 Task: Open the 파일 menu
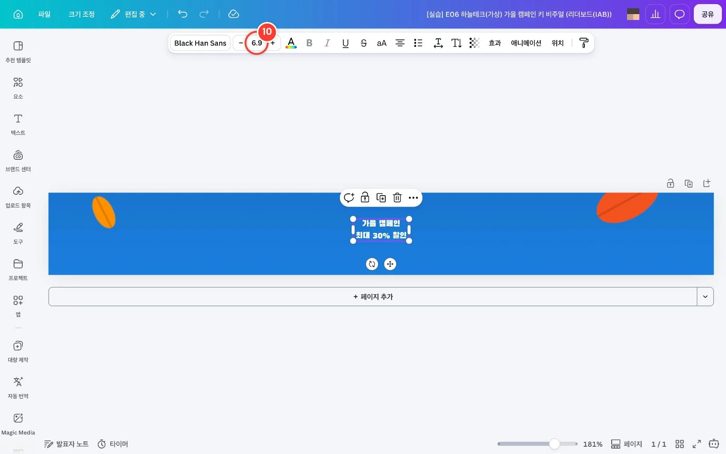[x=44, y=14]
